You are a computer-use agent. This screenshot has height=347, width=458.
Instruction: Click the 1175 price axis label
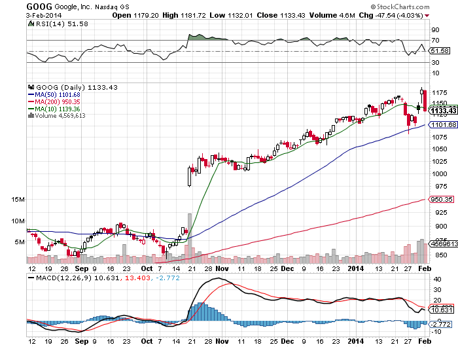click(x=440, y=93)
